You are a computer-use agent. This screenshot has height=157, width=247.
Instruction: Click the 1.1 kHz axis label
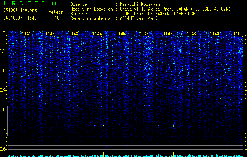(3, 51)
